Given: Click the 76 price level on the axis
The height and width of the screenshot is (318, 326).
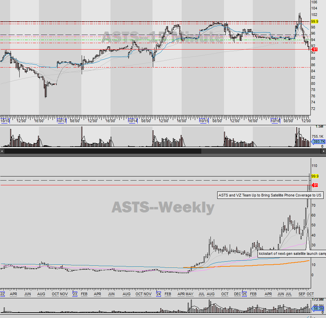Looking at the screenshot, I should pyautogui.click(x=313, y=96).
